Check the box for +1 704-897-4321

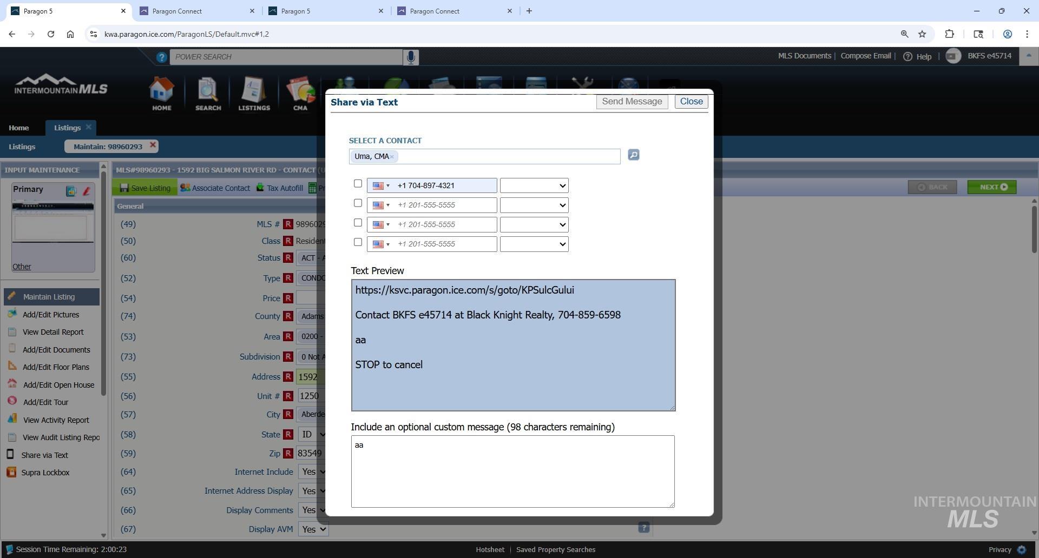pos(358,184)
